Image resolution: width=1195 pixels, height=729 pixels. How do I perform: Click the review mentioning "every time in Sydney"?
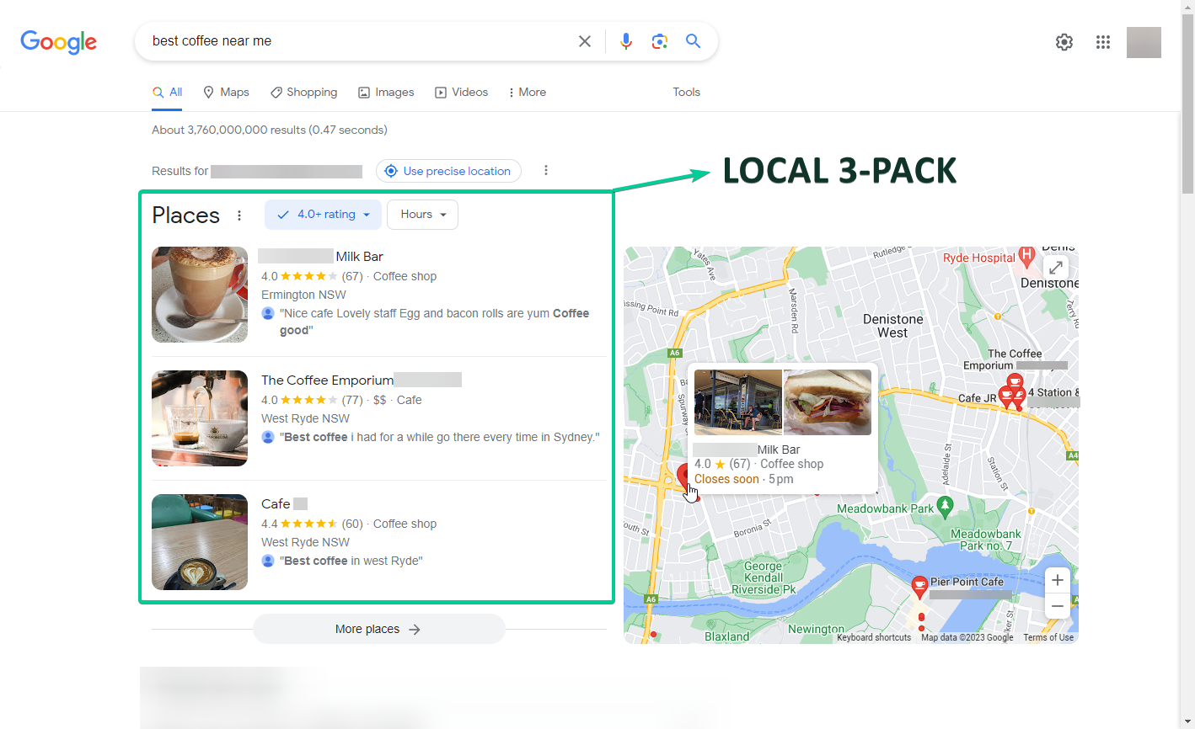(x=440, y=438)
